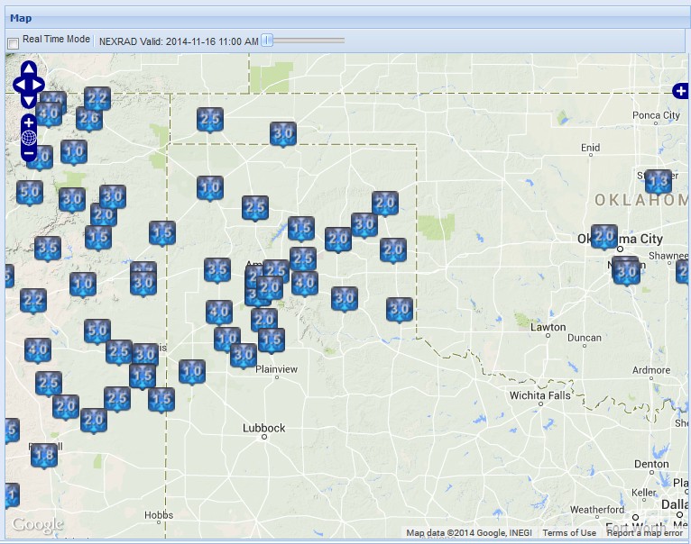Select the 2.6 snow report marker

89,119
